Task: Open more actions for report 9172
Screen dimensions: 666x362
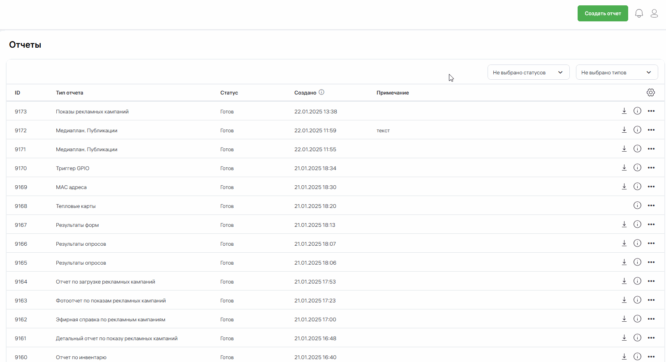Action: (x=651, y=130)
